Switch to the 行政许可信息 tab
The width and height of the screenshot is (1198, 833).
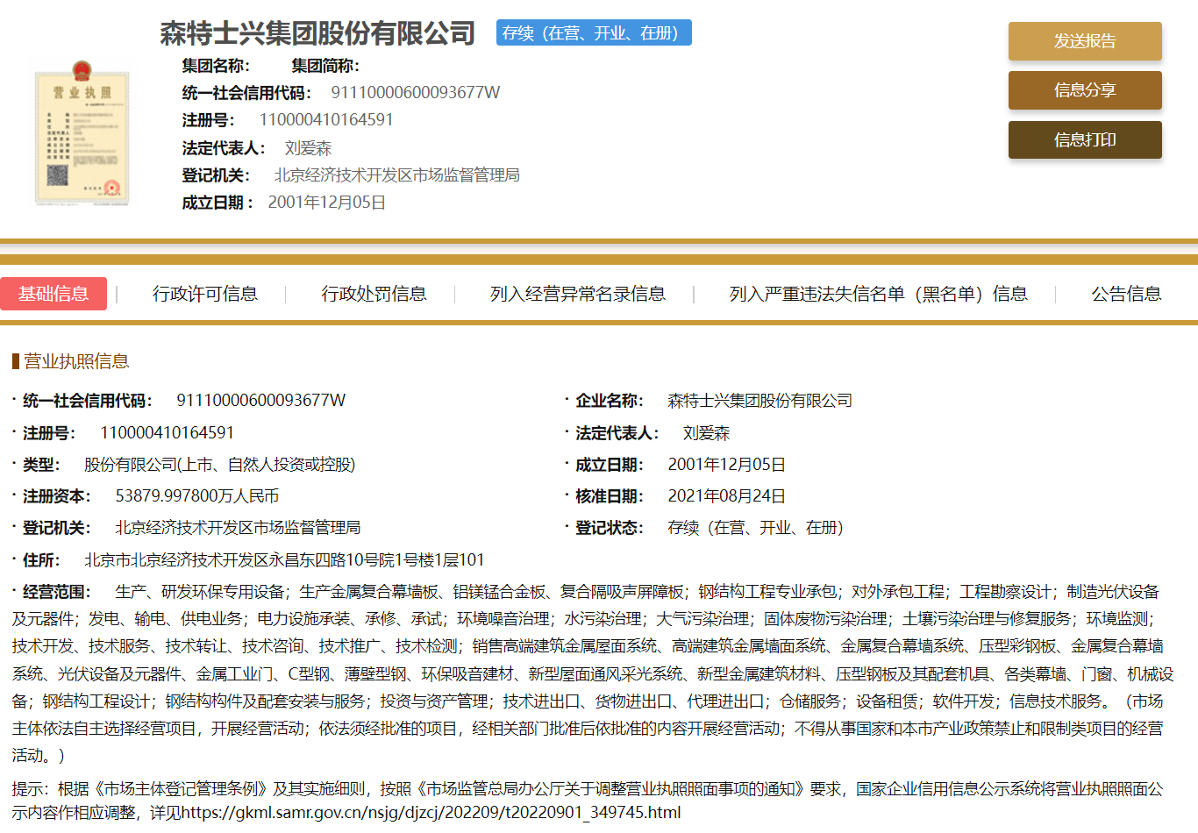coord(204,294)
